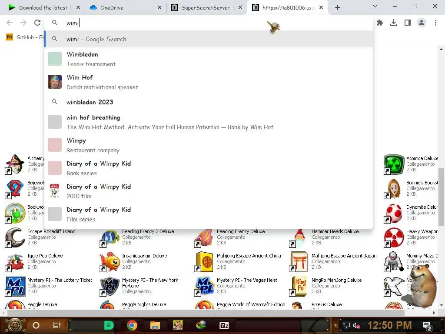Open NingPo MahJong Deluxe icon

click(x=299, y=286)
